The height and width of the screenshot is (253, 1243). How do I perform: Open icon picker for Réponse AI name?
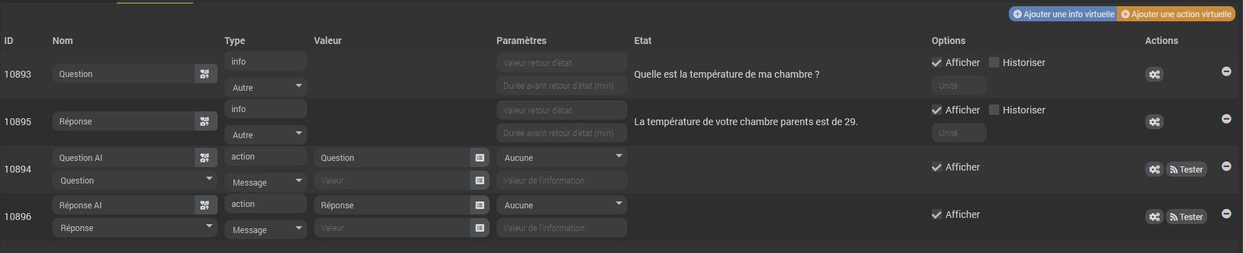pos(205,206)
